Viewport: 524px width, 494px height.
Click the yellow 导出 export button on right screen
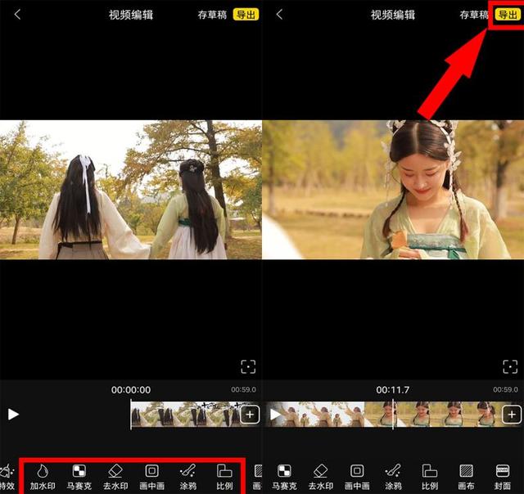[x=508, y=15]
